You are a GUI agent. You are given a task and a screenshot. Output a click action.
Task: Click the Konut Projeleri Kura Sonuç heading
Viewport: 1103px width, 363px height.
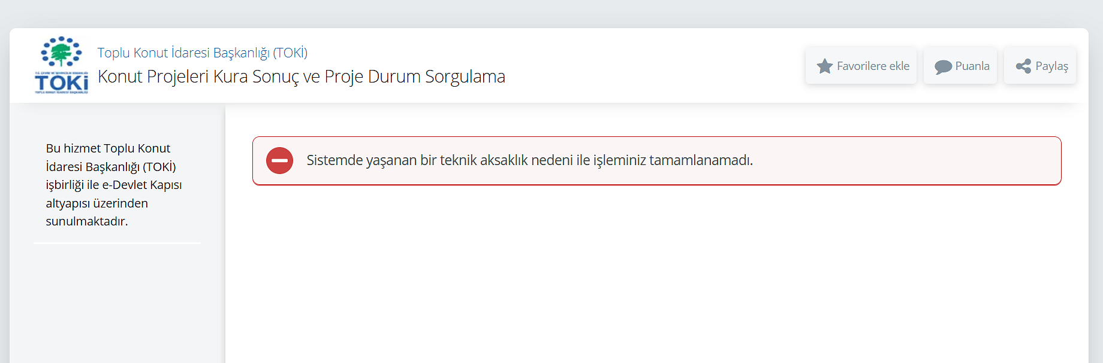tap(301, 77)
